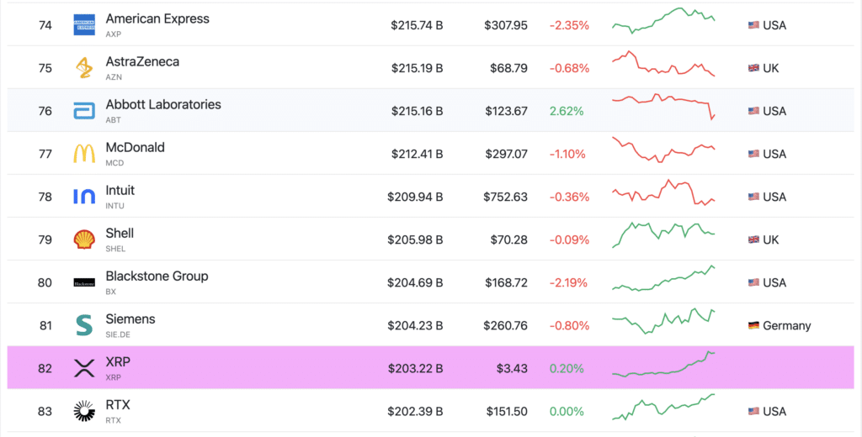This screenshot has width=862, height=437.
Task: Click the SIE.DE ticker symbol
Action: [x=118, y=334]
